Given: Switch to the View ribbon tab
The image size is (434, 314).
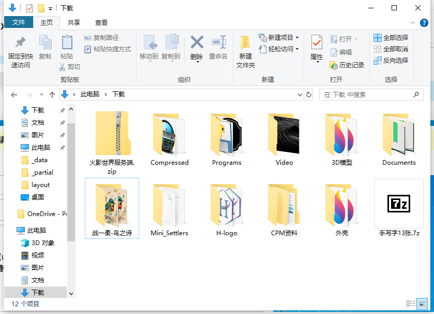Looking at the screenshot, I should (101, 23).
